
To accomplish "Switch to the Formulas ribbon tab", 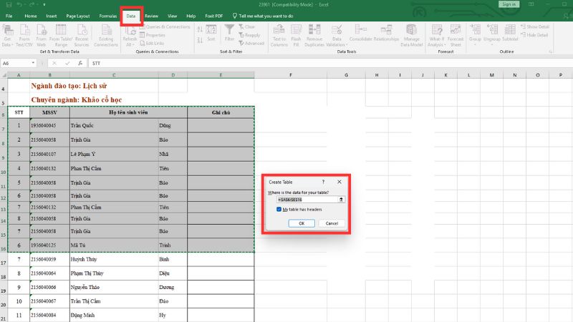I will [108, 15].
